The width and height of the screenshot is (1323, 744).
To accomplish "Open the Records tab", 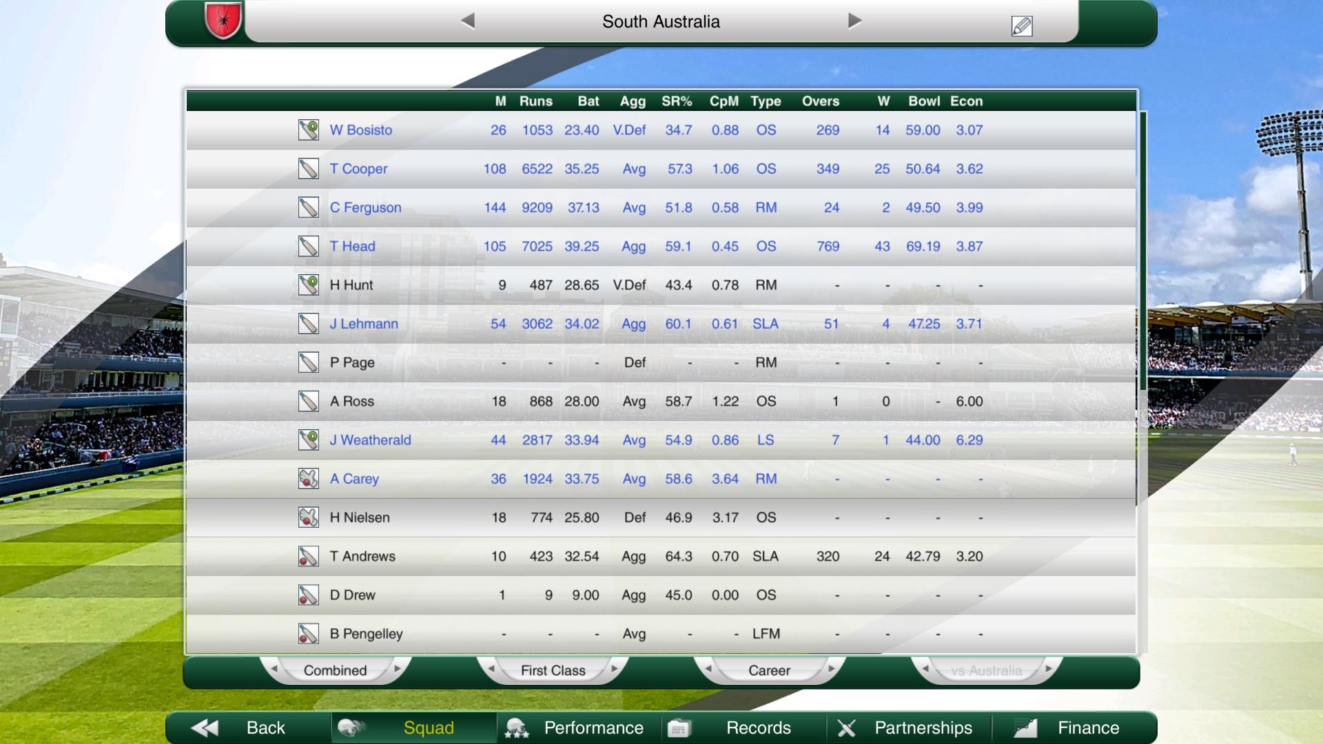I will coord(744,727).
